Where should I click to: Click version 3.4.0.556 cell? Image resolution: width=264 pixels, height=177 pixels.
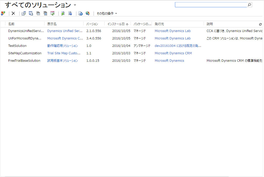(x=94, y=38)
